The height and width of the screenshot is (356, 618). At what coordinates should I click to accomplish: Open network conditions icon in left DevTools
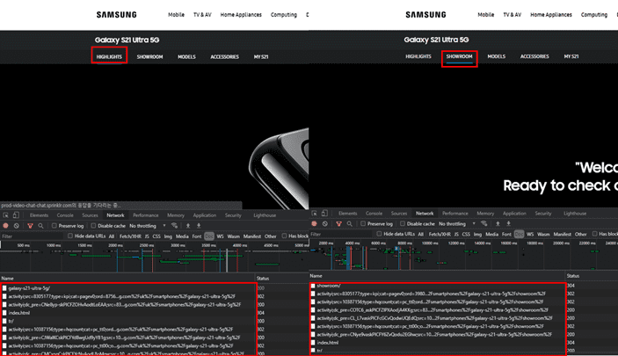click(174, 226)
